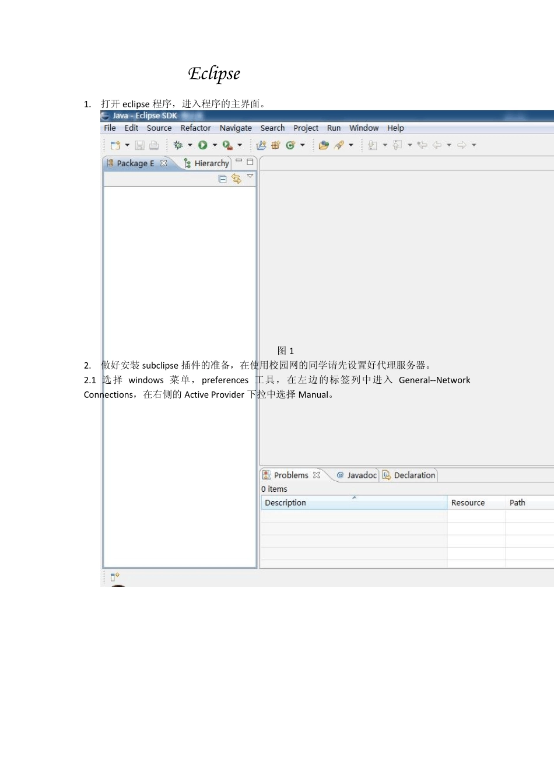Open the Run button dropdown arrow
Image resolution: width=554 pixels, height=784 pixels.
click(x=215, y=145)
